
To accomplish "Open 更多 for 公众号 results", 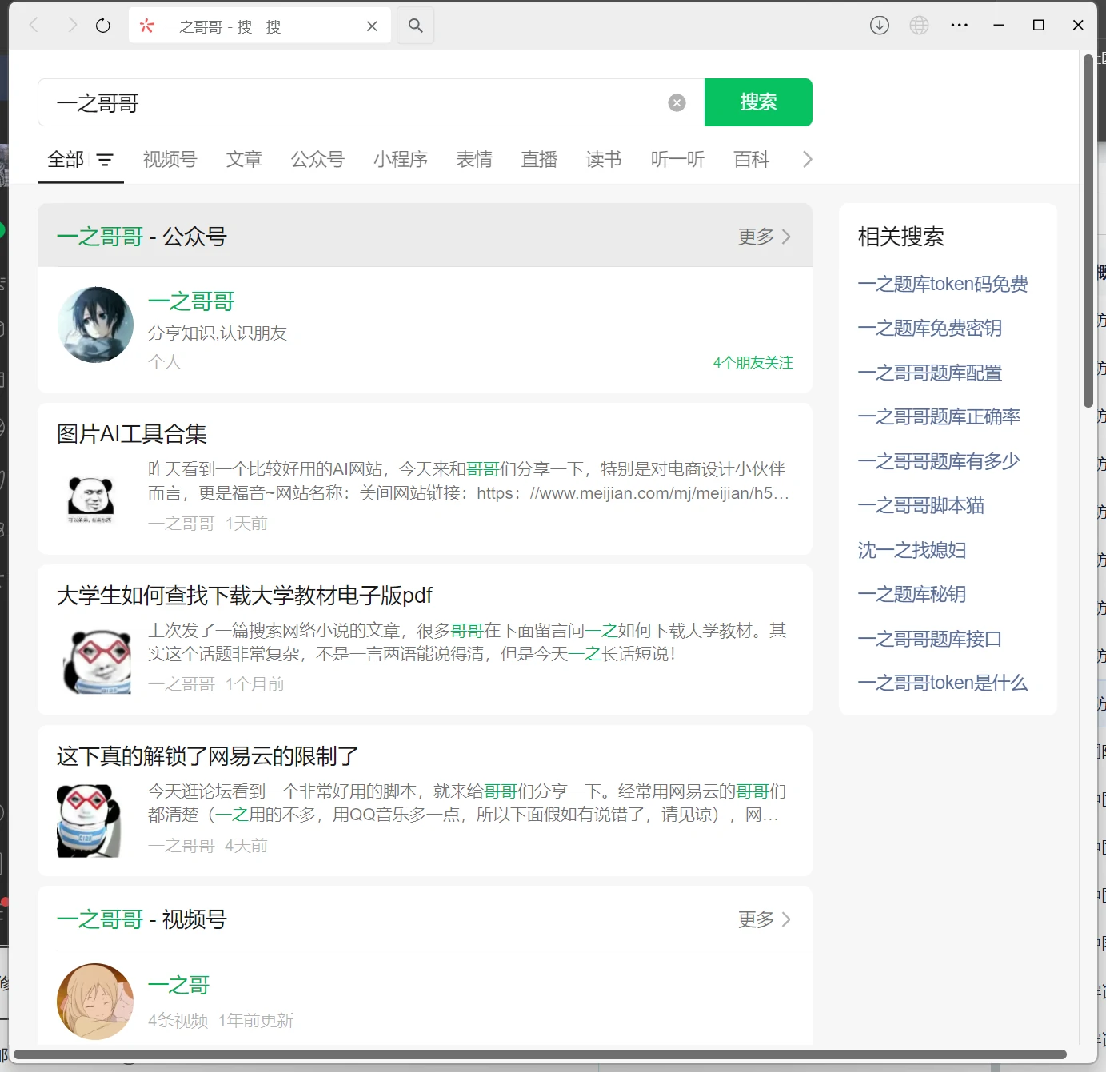I will click(x=762, y=236).
